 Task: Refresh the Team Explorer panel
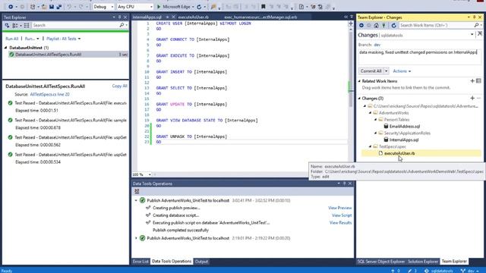(393, 25)
